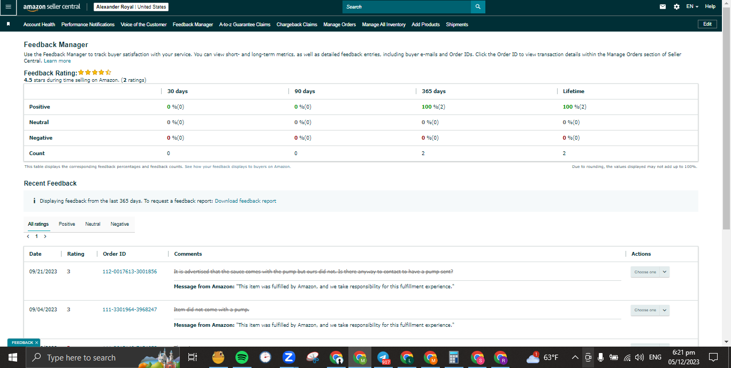Go to previous page of feedback
Viewport: 731px width, 368px height.
(28, 236)
